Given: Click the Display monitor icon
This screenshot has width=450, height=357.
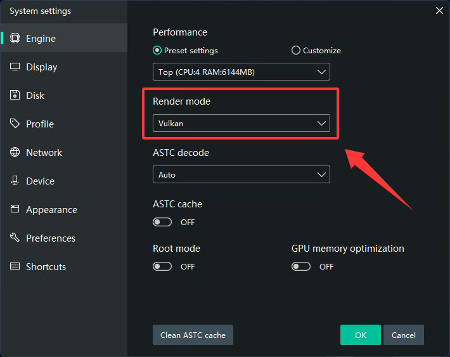Looking at the screenshot, I should click(15, 67).
